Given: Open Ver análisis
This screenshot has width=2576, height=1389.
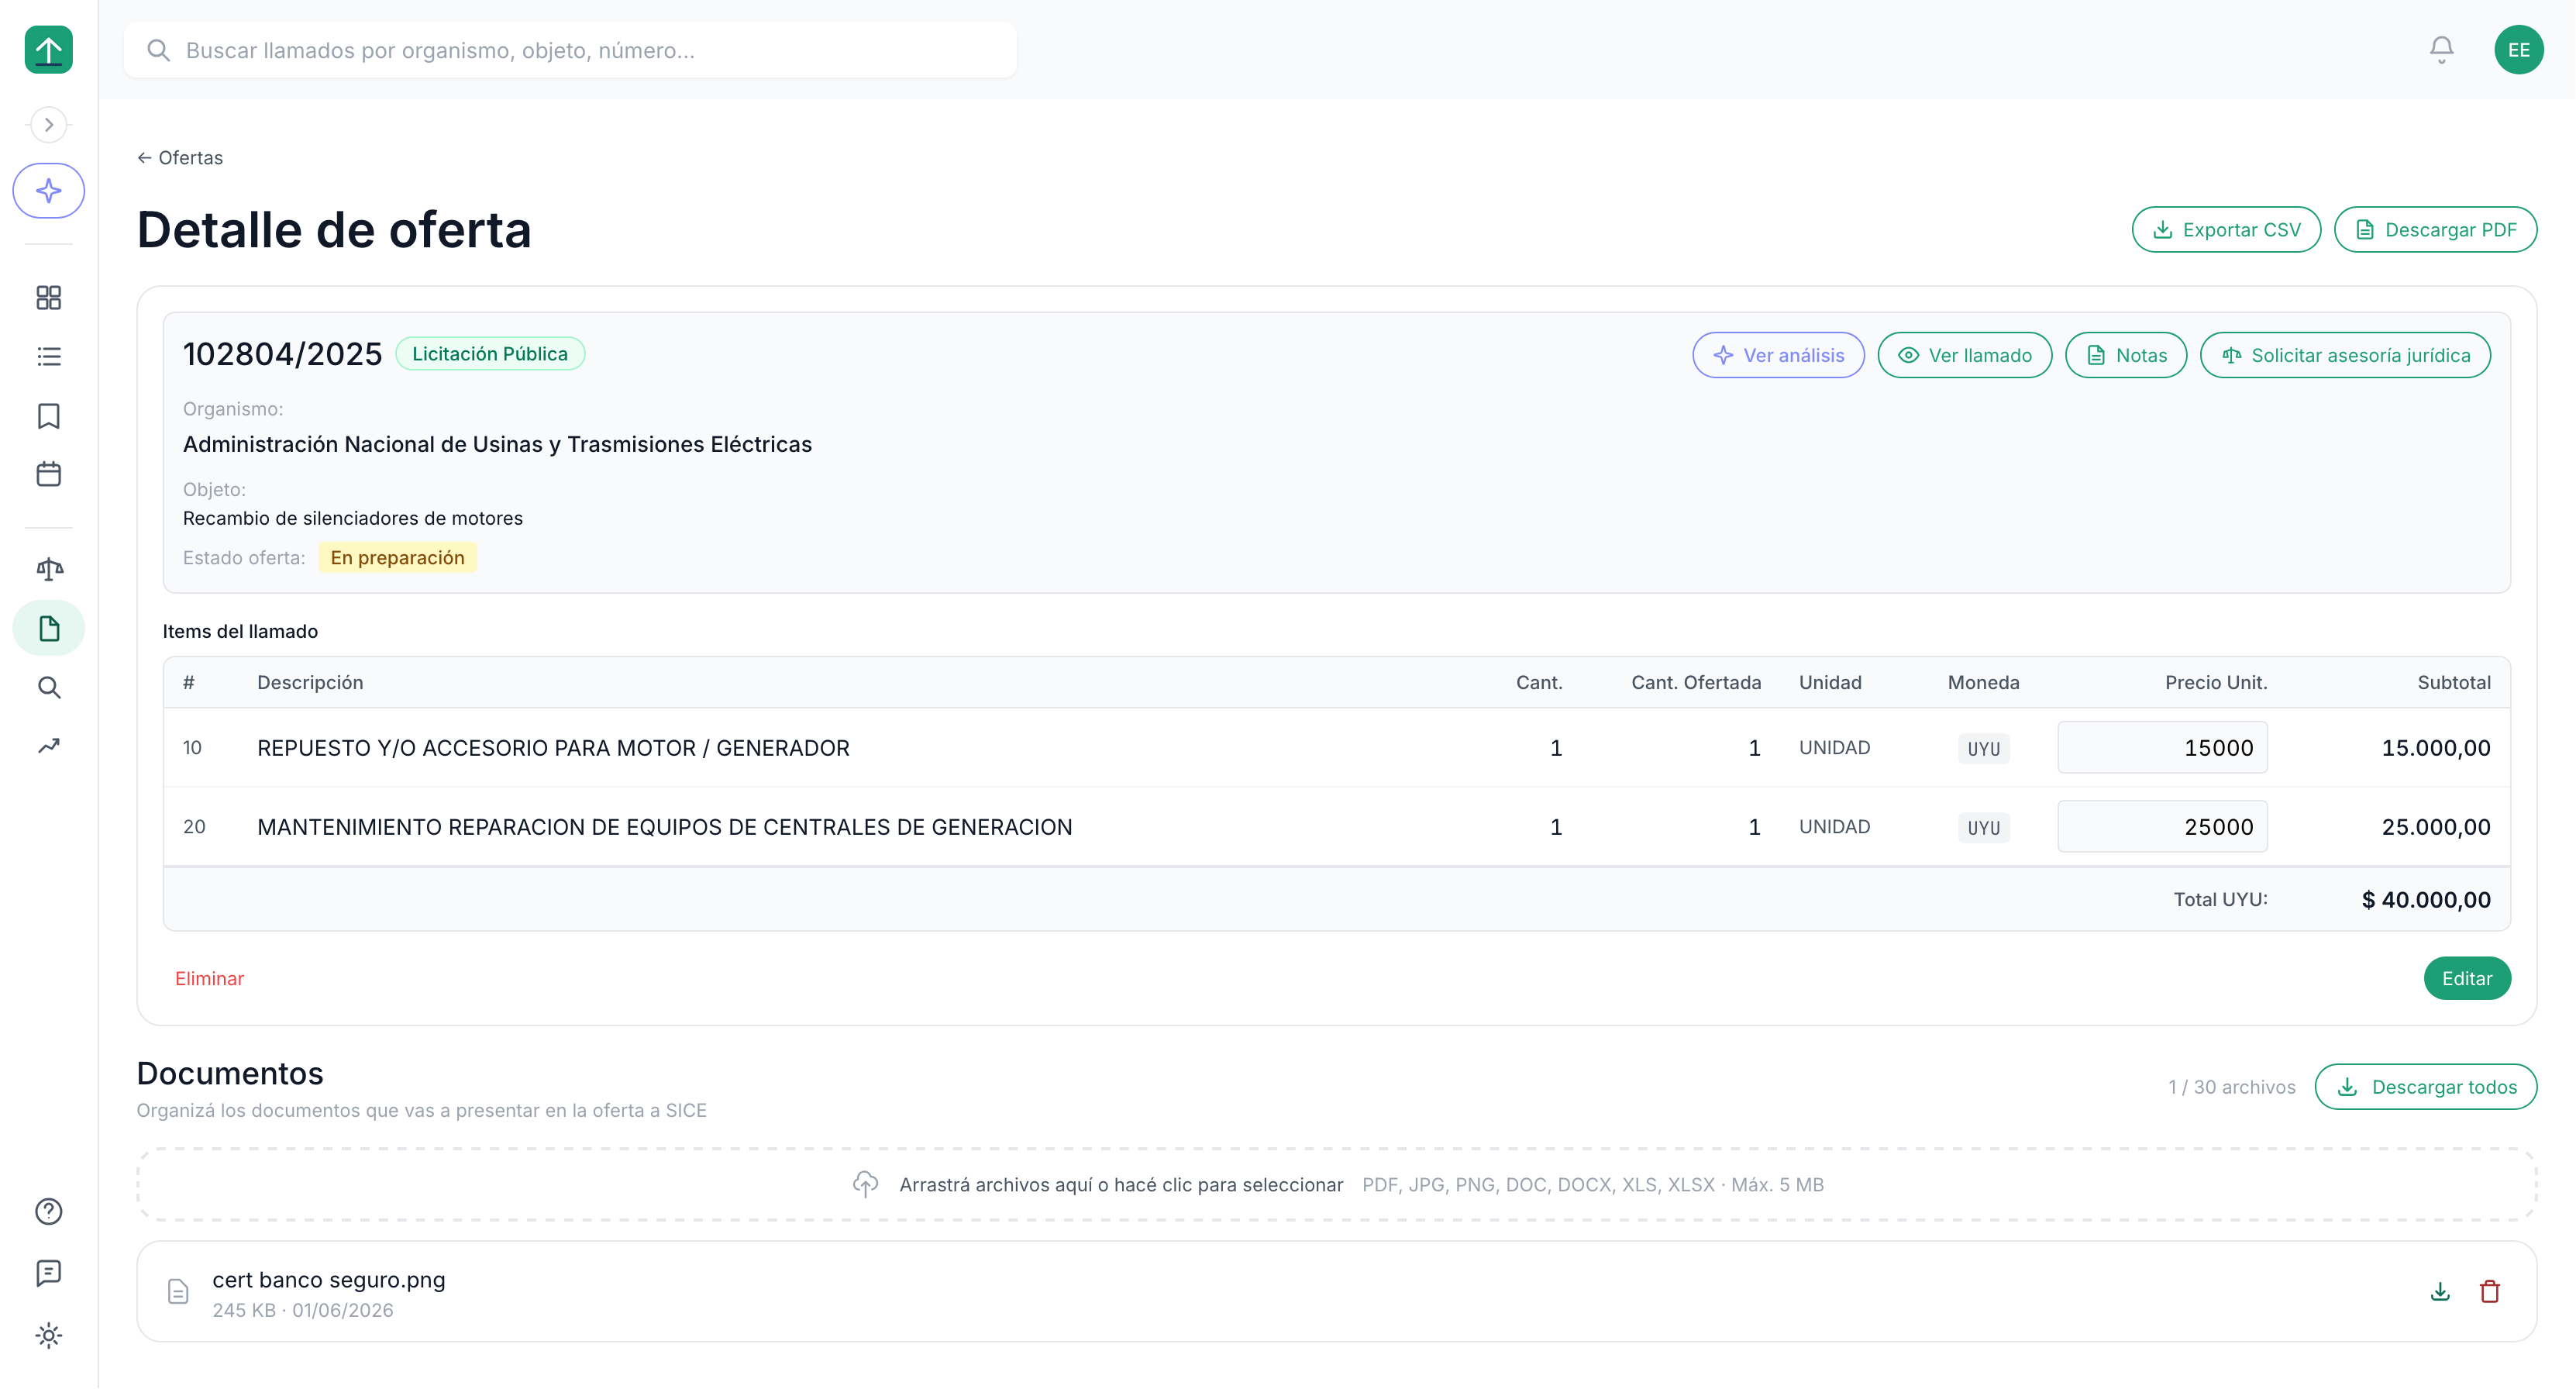Looking at the screenshot, I should (1778, 355).
